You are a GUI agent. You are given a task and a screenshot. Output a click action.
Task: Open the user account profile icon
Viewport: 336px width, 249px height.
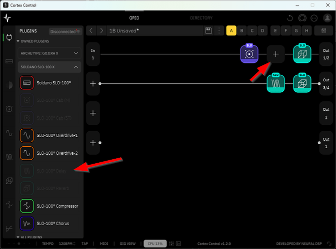(x=327, y=18)
